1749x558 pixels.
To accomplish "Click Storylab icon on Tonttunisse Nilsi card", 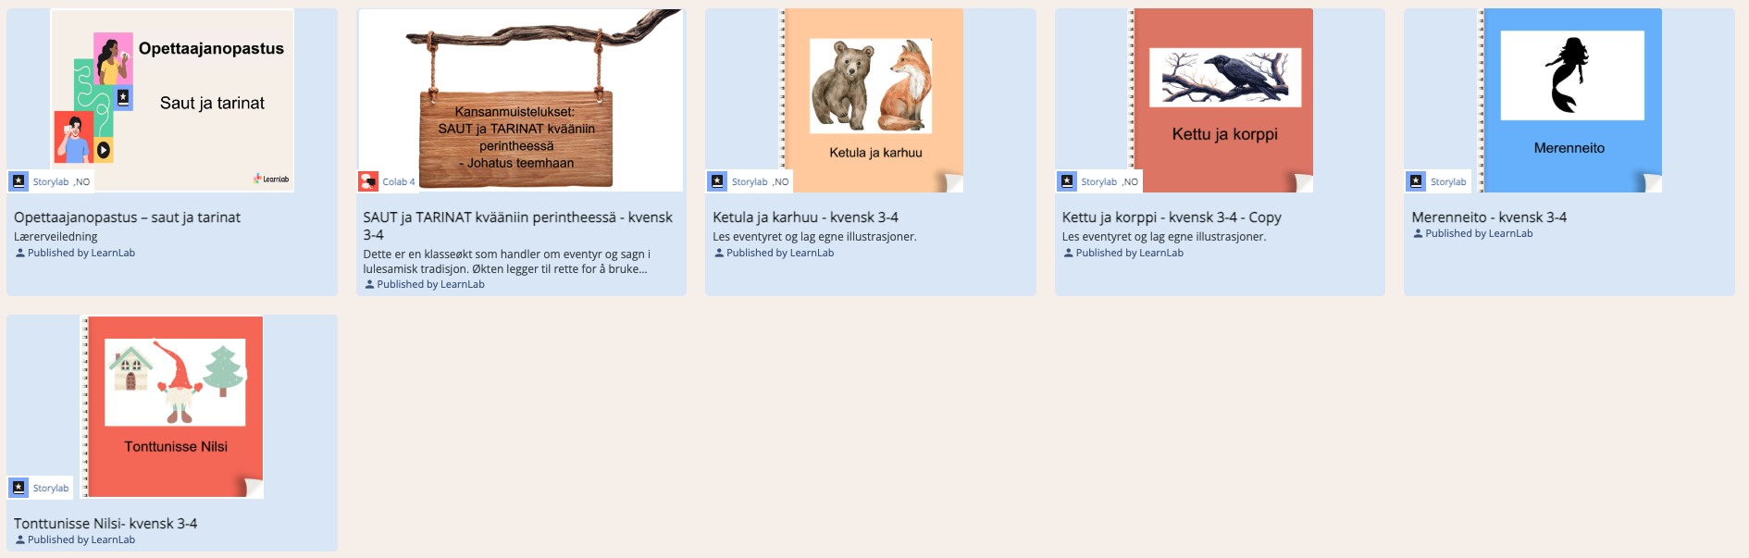I will click(19, 488).
